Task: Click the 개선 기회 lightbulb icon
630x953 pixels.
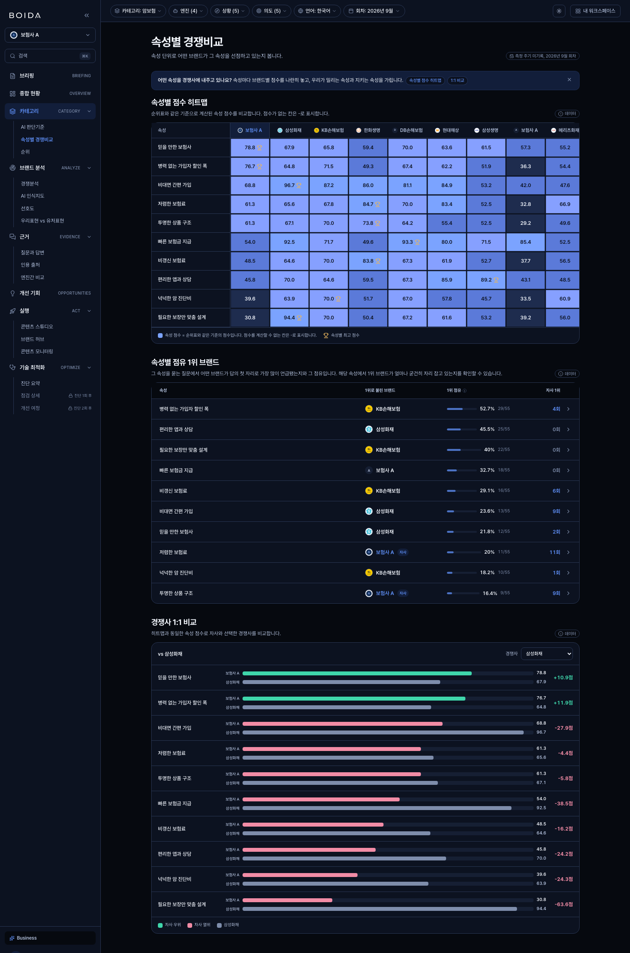Action: click(x=13, y=293)
